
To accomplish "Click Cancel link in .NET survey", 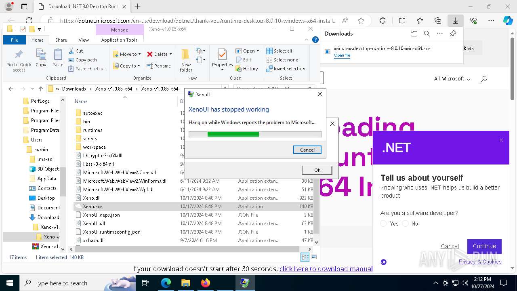I will 450,246.
